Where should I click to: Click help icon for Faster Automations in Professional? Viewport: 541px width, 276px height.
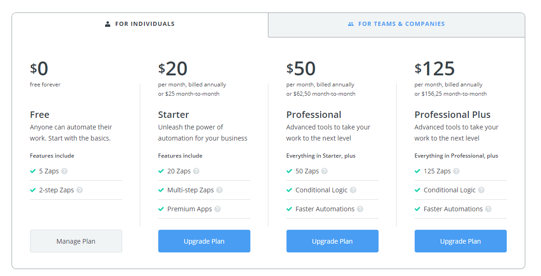[360, 209]
